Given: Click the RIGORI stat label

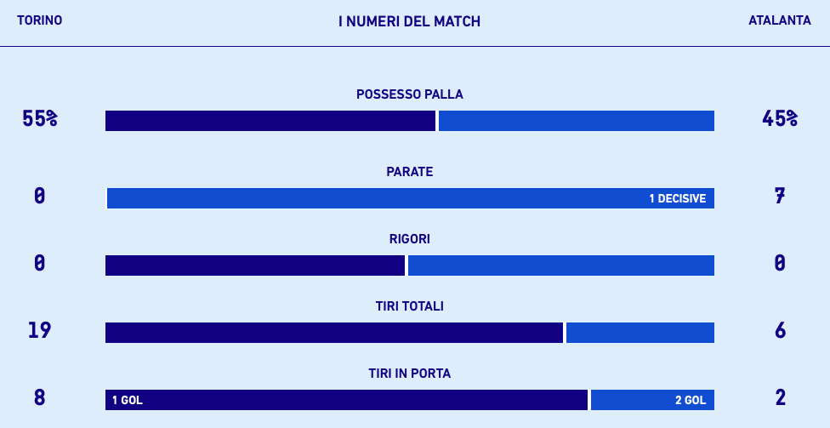Looking at the screenshot, I should coord(409,239).
